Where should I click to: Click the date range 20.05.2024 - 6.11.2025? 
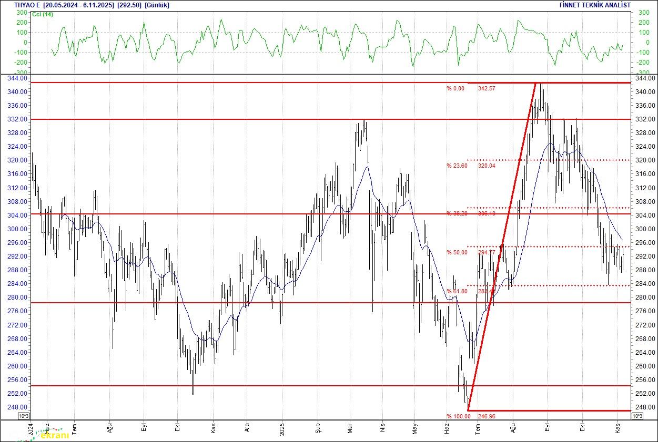(79, 5)
